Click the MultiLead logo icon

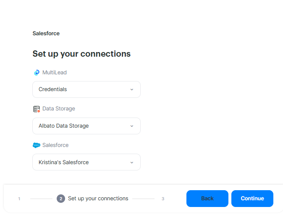point(37,73)
